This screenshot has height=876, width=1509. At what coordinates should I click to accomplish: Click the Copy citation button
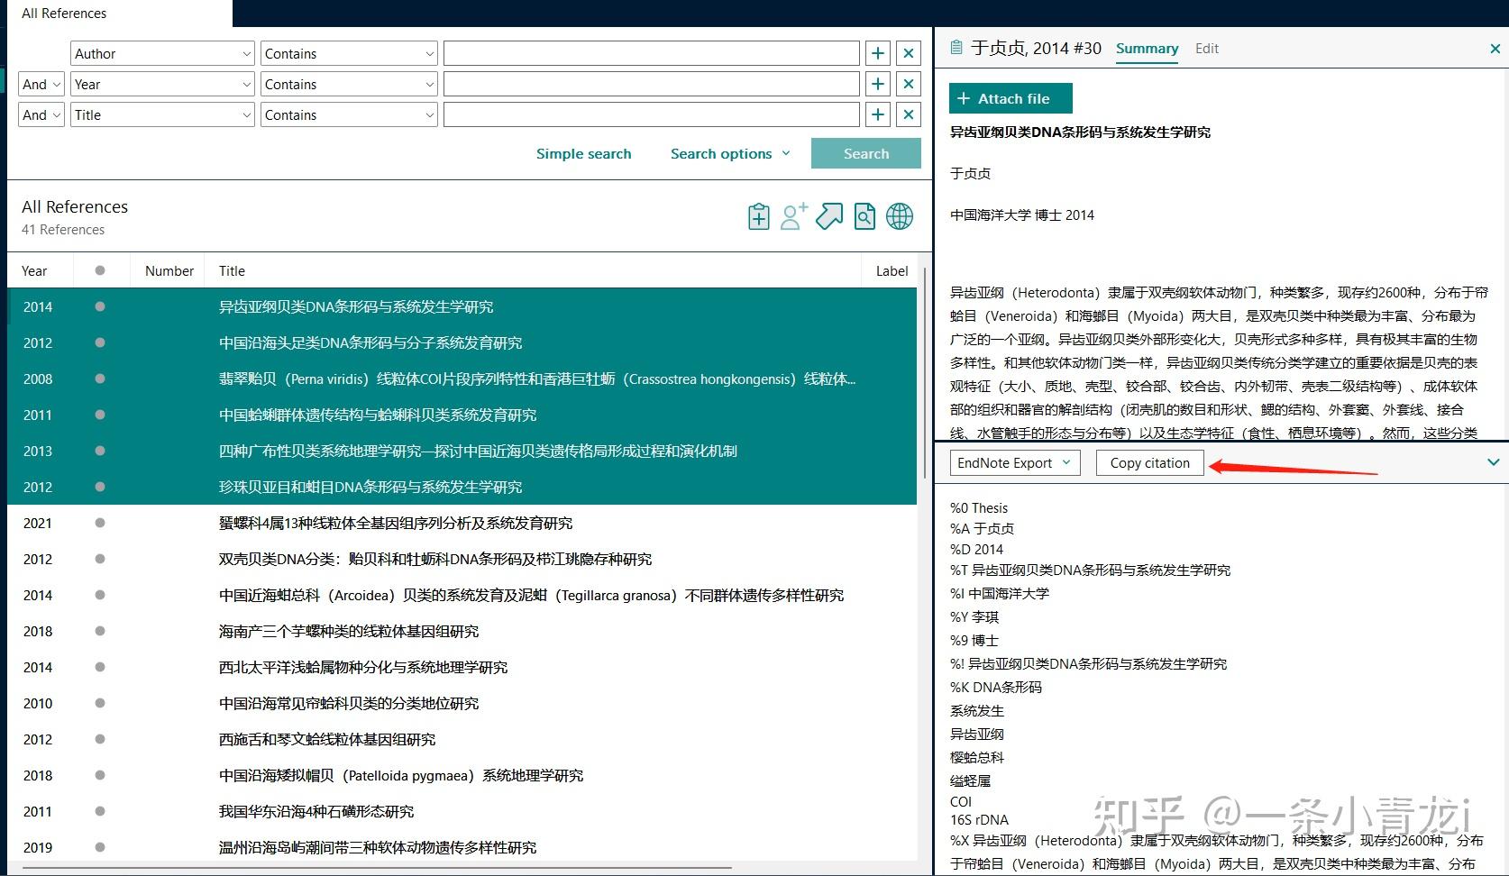pyautogui.click(x=1150, y=463)
